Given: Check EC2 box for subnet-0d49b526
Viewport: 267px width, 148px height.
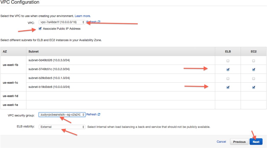Looking at the screenshot, I should point(253,61).
